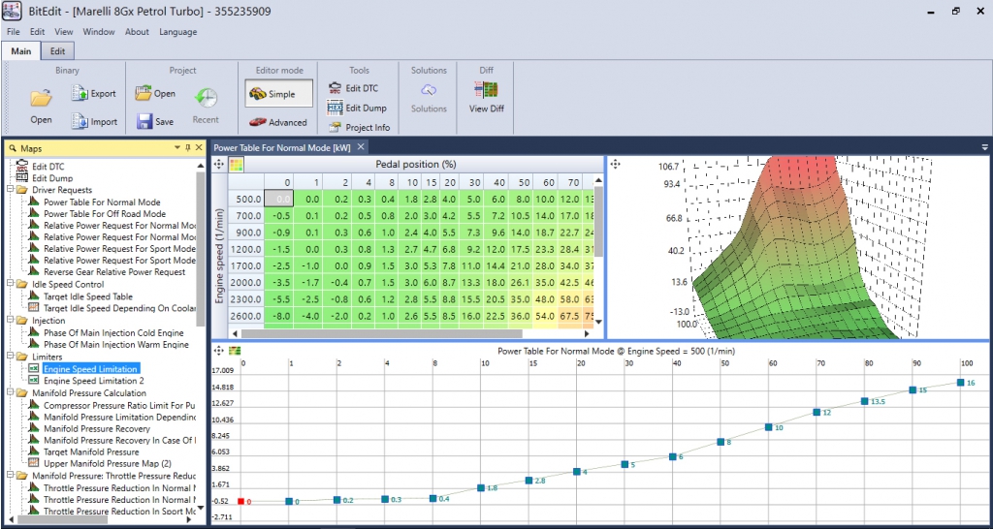Collapse the Manifold Pressure Calculation folder

[10, 393]
